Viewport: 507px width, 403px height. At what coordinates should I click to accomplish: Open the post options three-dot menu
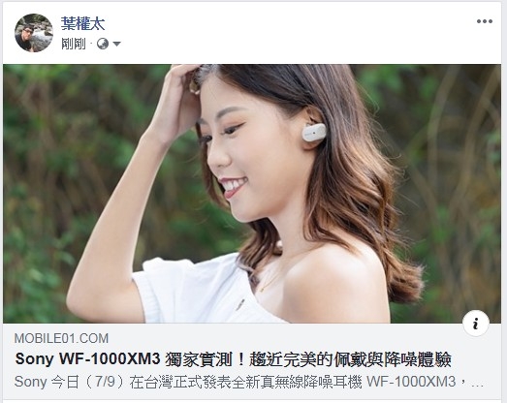(484, 21)
